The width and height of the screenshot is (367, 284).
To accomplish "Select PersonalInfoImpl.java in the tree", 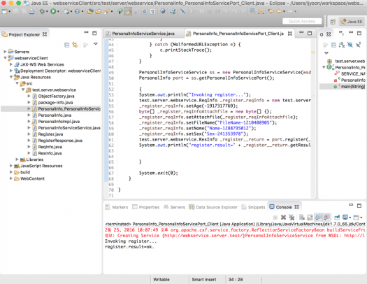I will [x=59, y=122].
